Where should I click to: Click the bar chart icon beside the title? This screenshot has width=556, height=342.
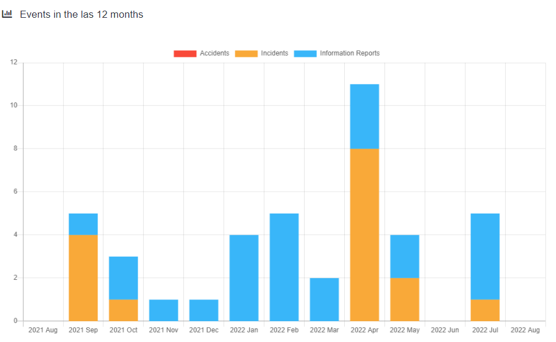click(x=7, y=14)
